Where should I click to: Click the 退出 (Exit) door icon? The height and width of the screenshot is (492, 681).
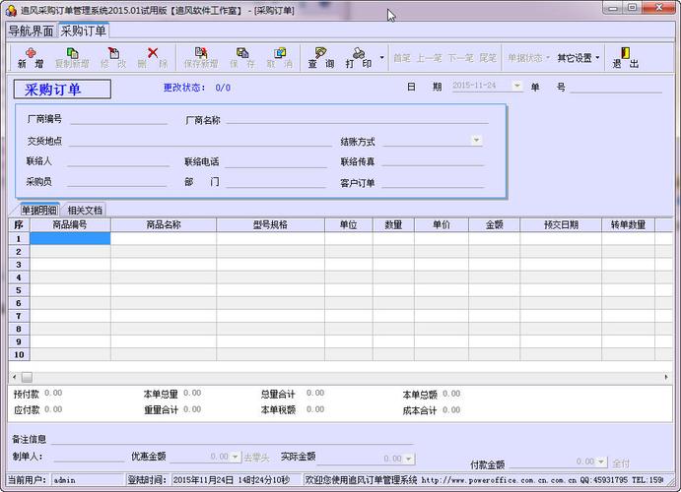coord(626,58)
